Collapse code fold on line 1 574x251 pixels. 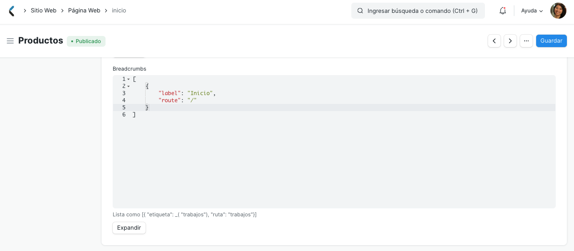point(129,79)
